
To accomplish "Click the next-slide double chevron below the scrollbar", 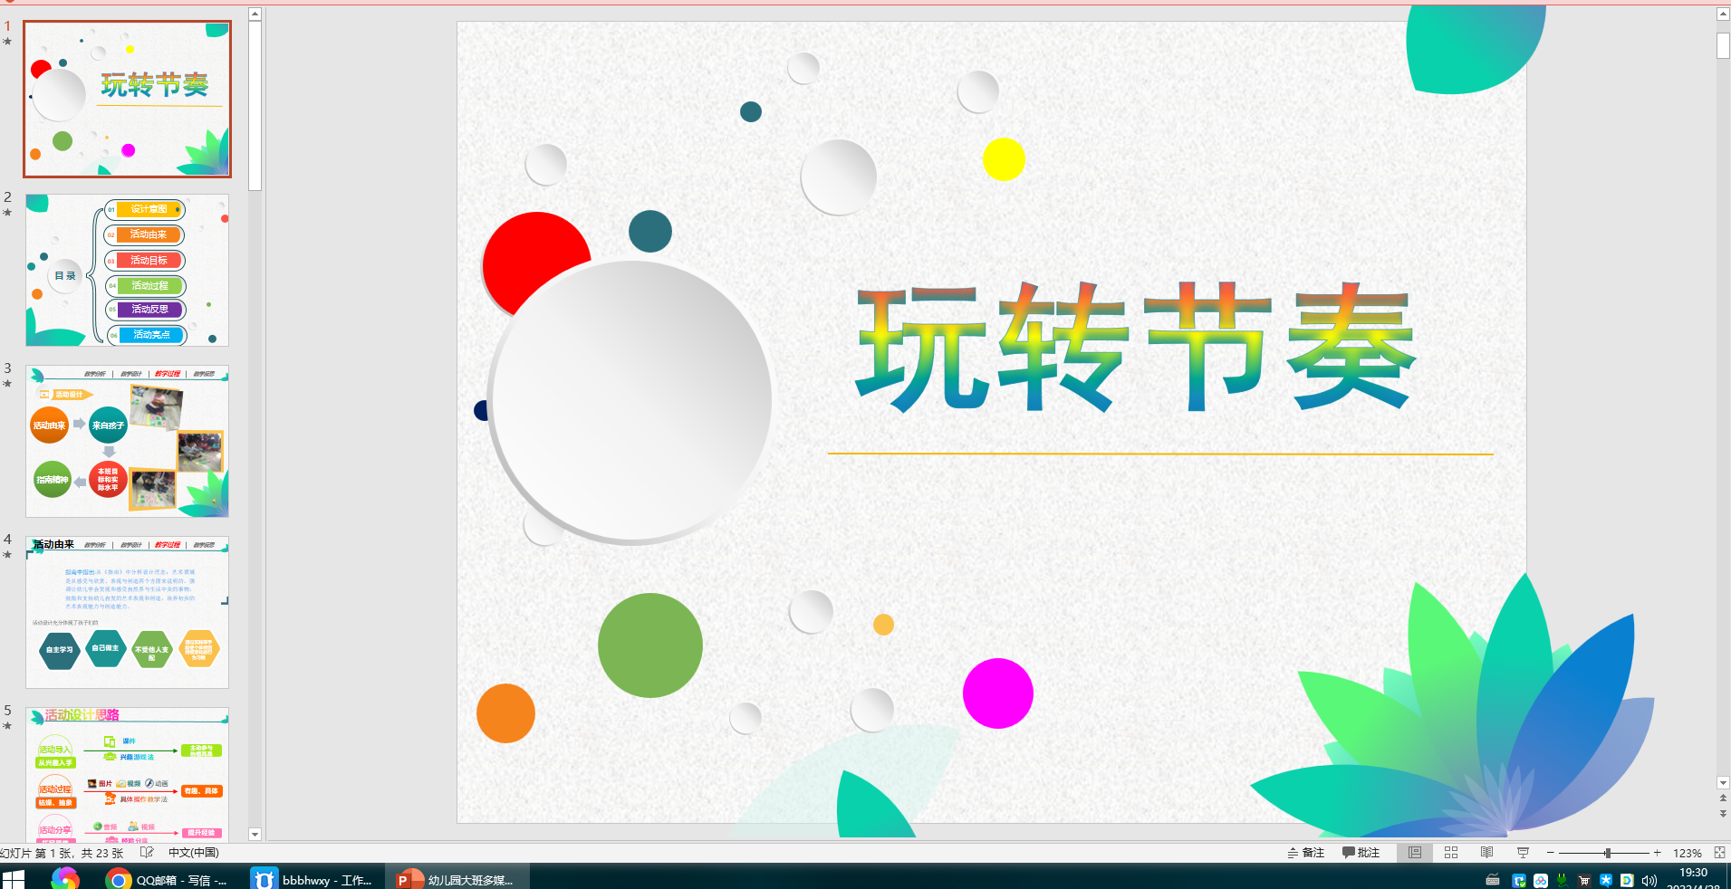I will 1722,812.
